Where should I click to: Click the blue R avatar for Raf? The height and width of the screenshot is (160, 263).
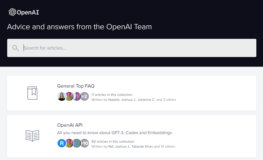61,143
